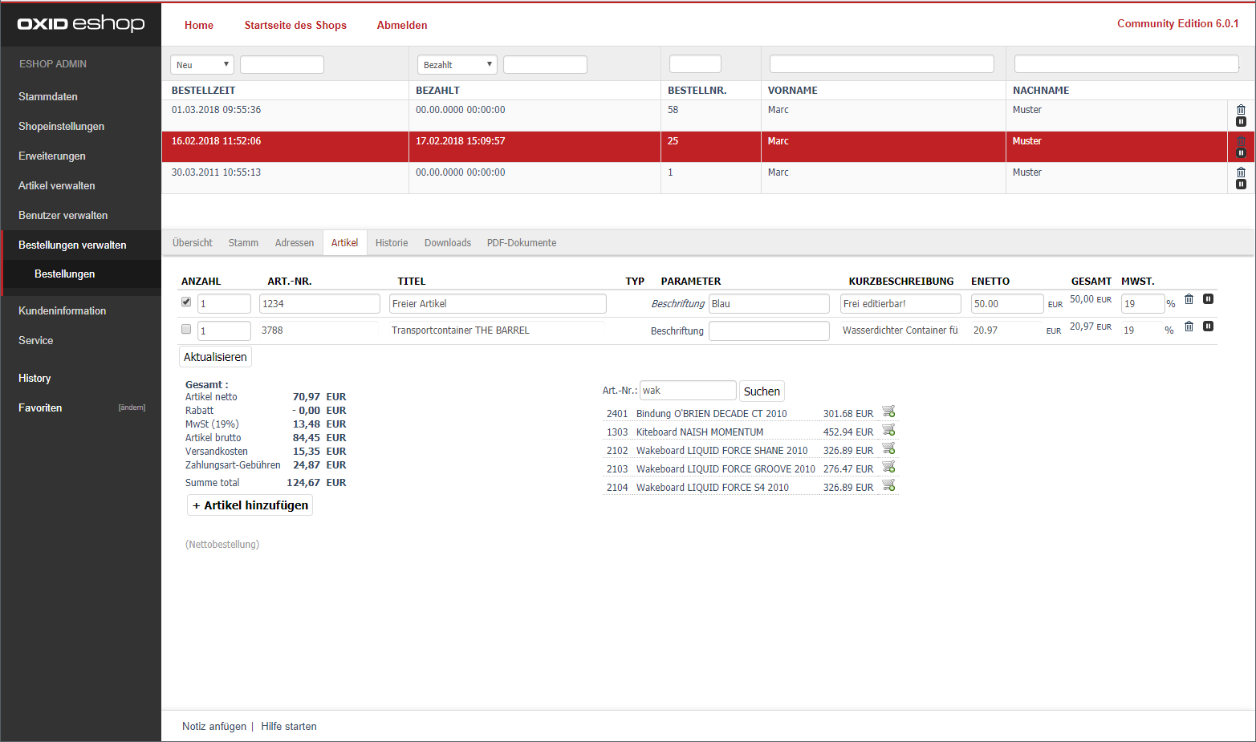Select Bestellungen submenu item
1256x742 pixels.
65,274
